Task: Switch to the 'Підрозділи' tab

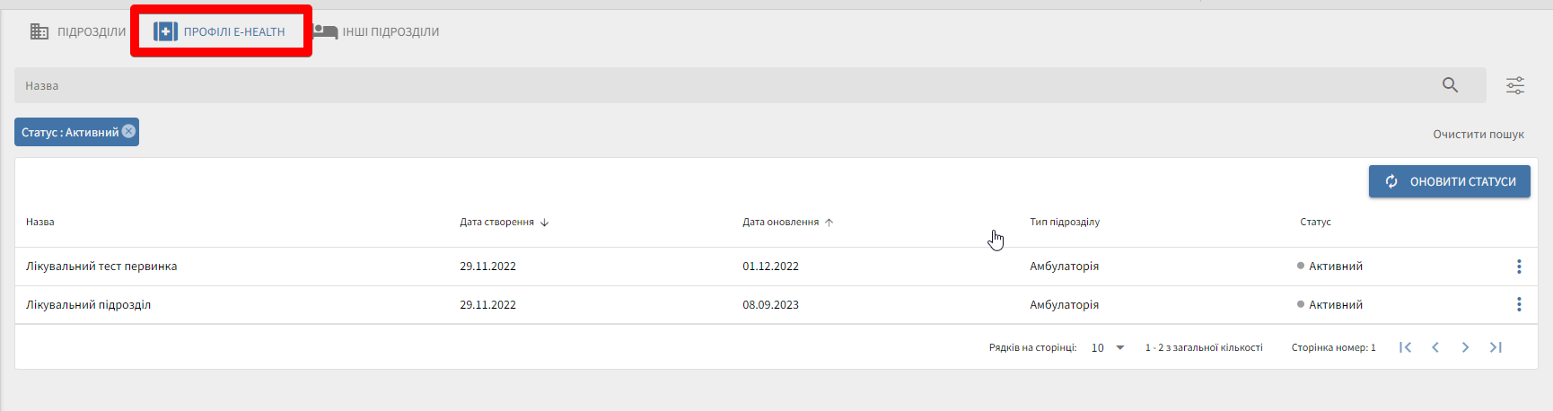Action: (x=79, y=31)
